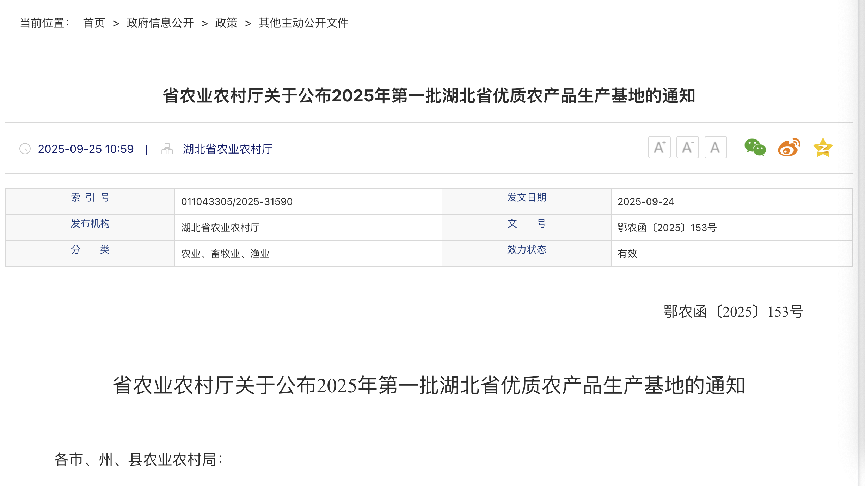
Task: Click the index number 011043305/2025-31590
Action: 237,201
